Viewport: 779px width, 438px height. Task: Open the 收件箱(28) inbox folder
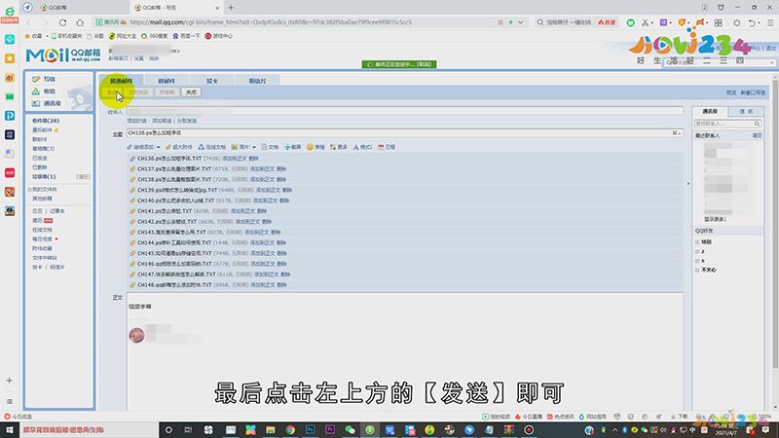pyautogui.click(x=46, y=121)
